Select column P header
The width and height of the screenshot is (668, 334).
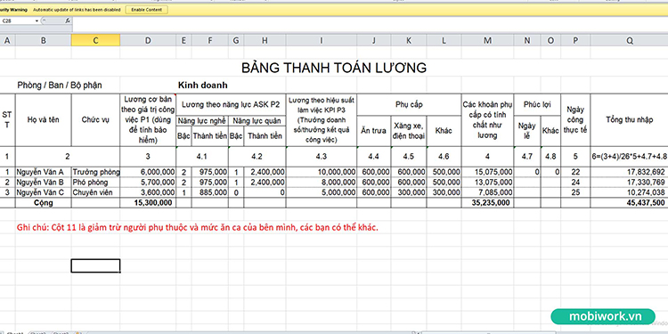[x=575, y=40]
